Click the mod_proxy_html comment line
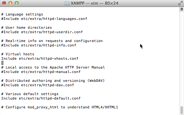Screen dimensions: 184x115 tap(60, 107)
